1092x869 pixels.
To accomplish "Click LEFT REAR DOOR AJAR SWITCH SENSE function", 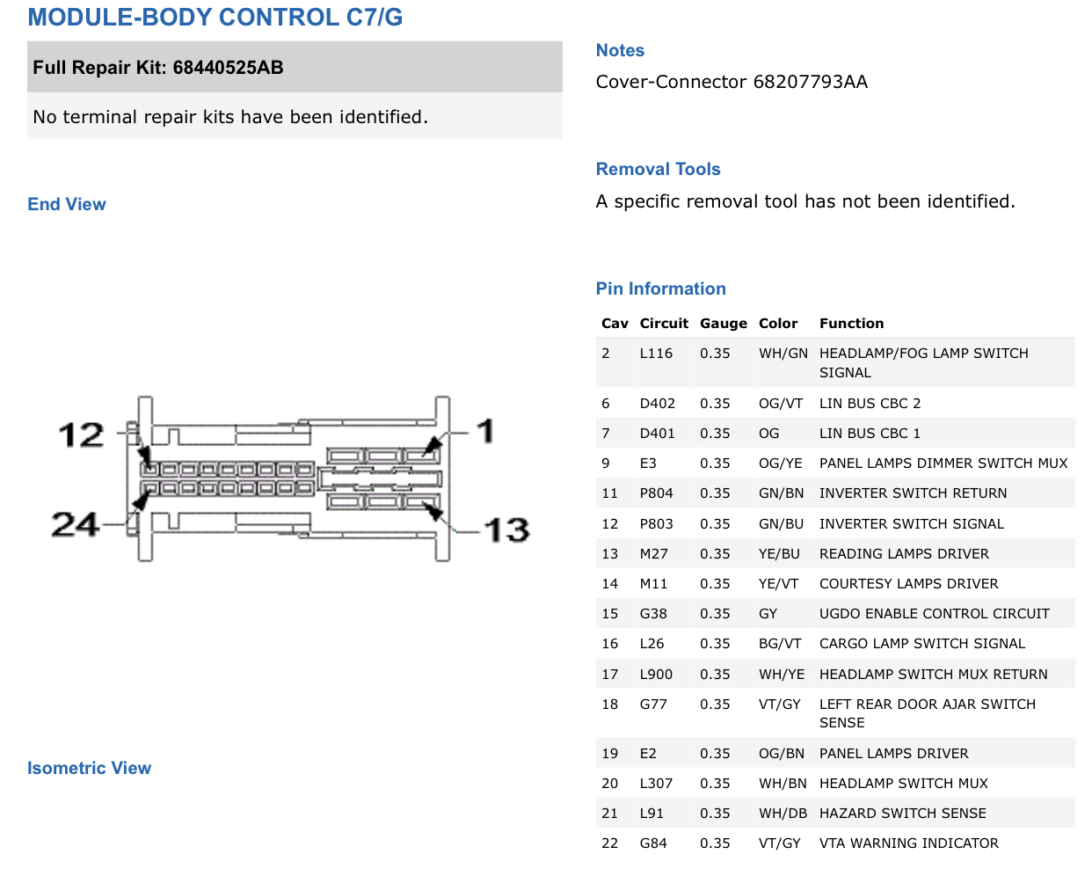I will point(928,713).
